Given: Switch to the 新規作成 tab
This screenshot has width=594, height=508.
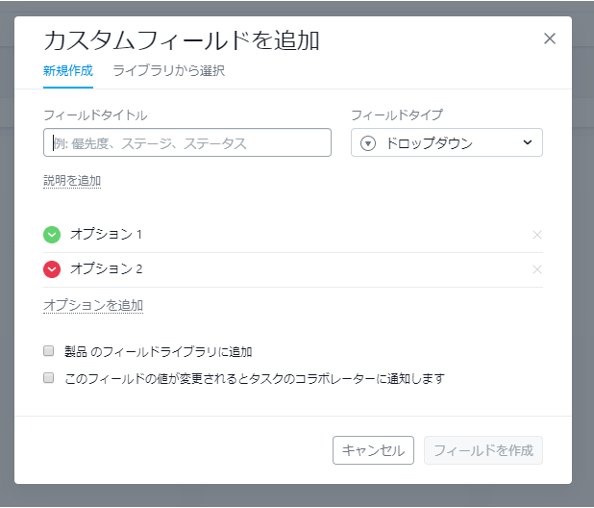Looking at the screenshot, I should [x=67, y=70].
